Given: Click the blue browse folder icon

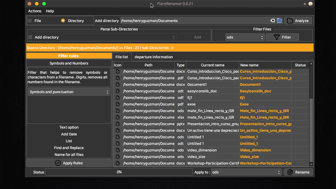Looking at the screenshot, I should (279, 21).
